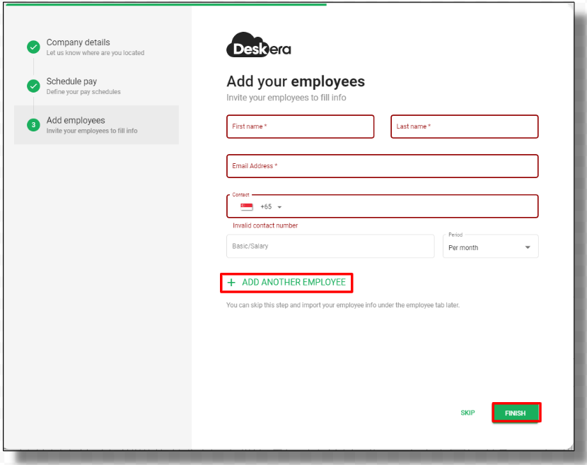Click the FINISH button
587x465 pixels.
[x=516, y=413]
